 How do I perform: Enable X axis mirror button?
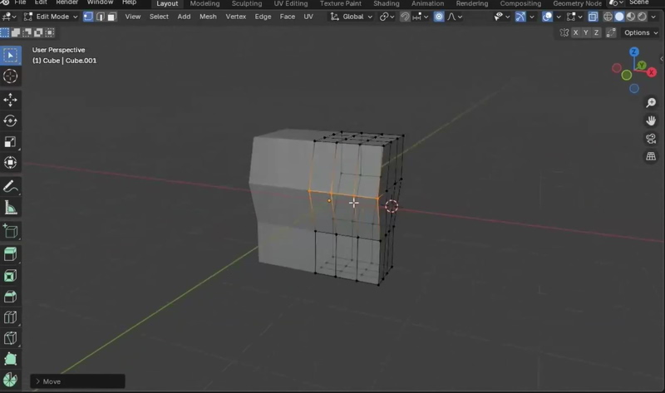pos(576,32)
